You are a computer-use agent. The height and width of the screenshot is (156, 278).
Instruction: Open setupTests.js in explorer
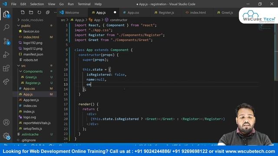tap(33, 128)
